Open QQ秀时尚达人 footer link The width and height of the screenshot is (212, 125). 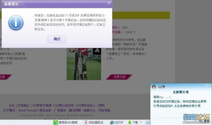tap(86, 105)
